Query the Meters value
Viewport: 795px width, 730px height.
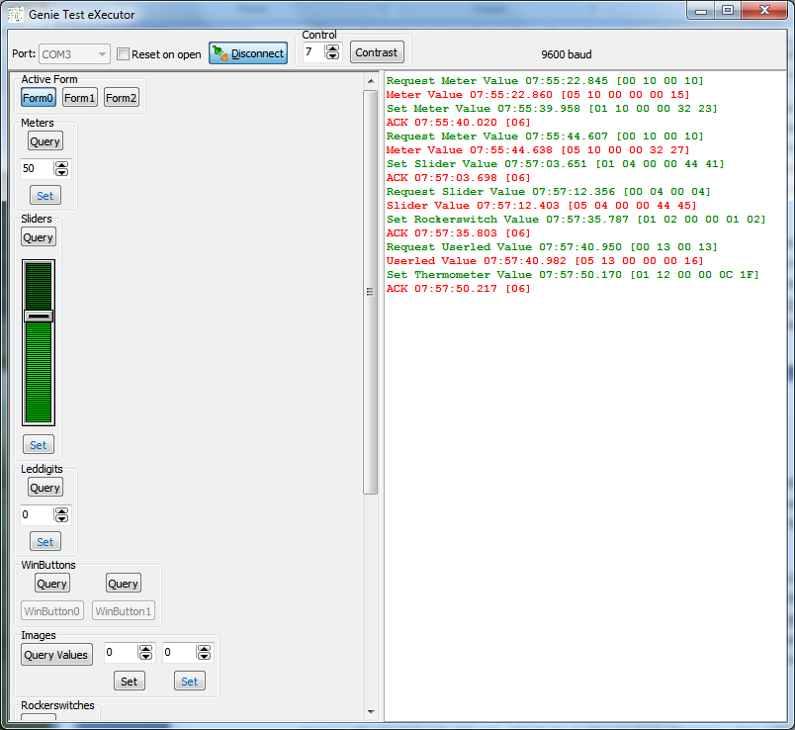coord(45,141)
